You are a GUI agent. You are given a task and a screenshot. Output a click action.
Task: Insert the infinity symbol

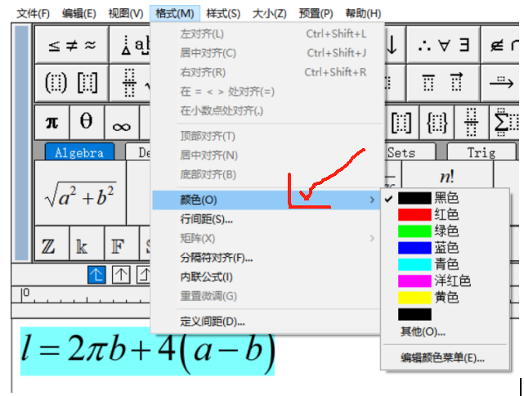click(x=122, y=122)
